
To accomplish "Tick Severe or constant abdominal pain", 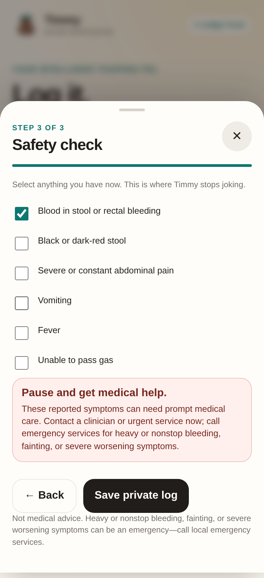I will (x=22, y=273).
